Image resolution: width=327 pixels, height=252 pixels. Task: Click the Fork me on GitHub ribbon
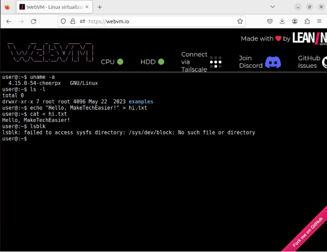coord(307,232)
